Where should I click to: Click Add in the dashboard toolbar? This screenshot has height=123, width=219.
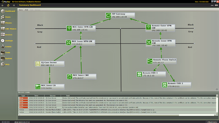coord(26,10)
